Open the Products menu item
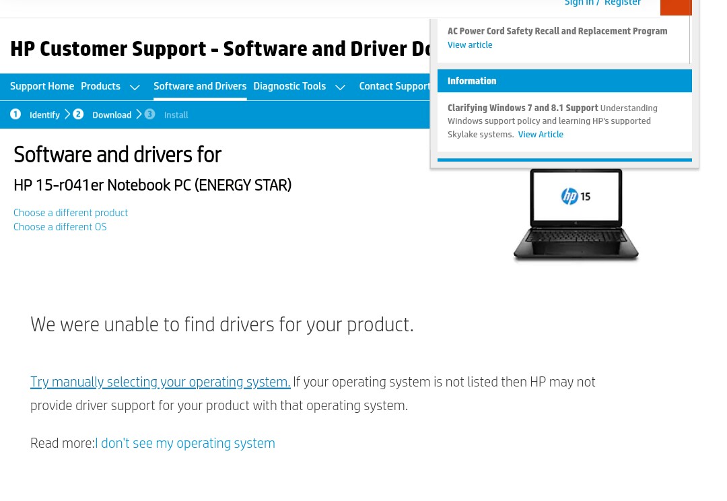727x501 pixels. tap(100, 86)
